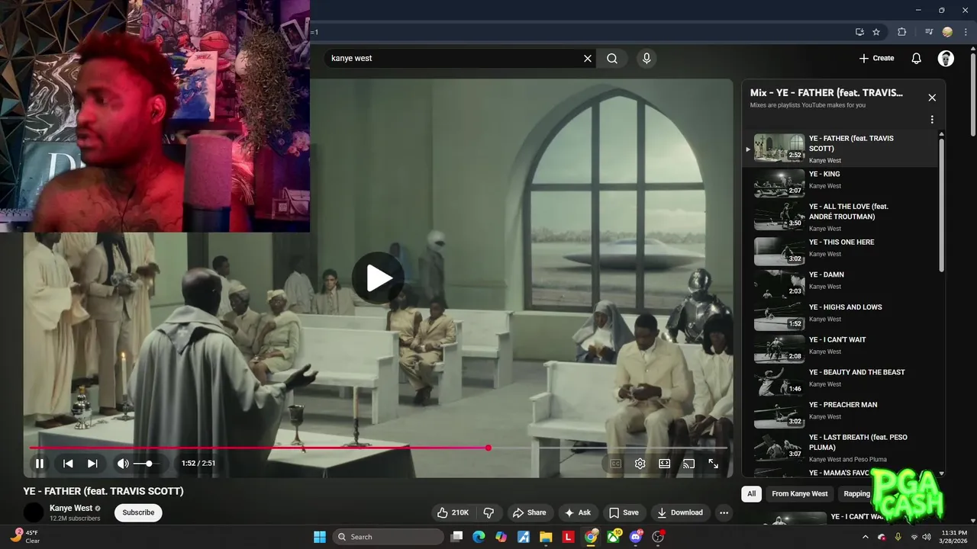977x549 pixels.
Task: Download the video
Action: (680, 512)
